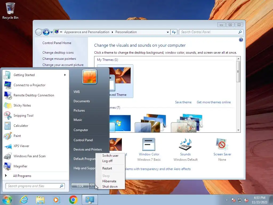Select the Unsaved Theme thumbnail
273x205 pixels.
tap(121, 81)
